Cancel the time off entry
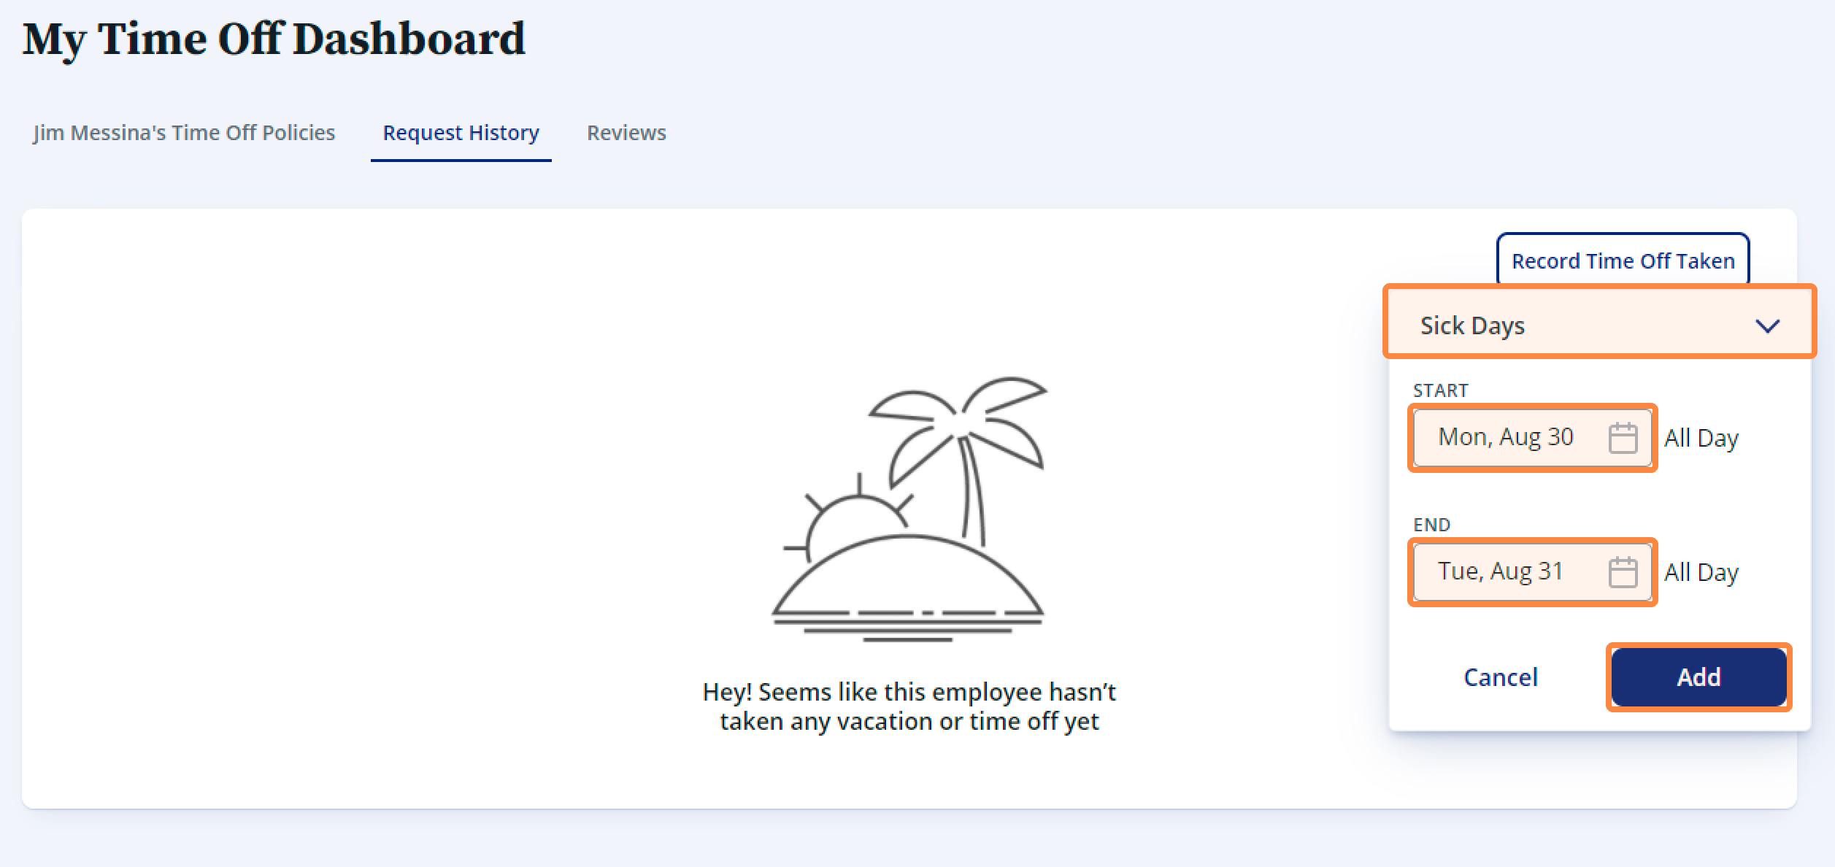The height and width of the screenshot is (867, 1835). [1501, 677]
